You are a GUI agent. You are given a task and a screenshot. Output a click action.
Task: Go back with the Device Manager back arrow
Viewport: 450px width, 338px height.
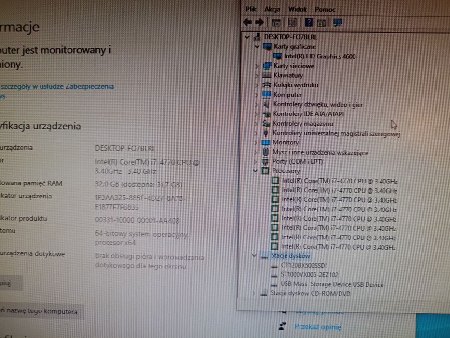click(x=247, y=22)
